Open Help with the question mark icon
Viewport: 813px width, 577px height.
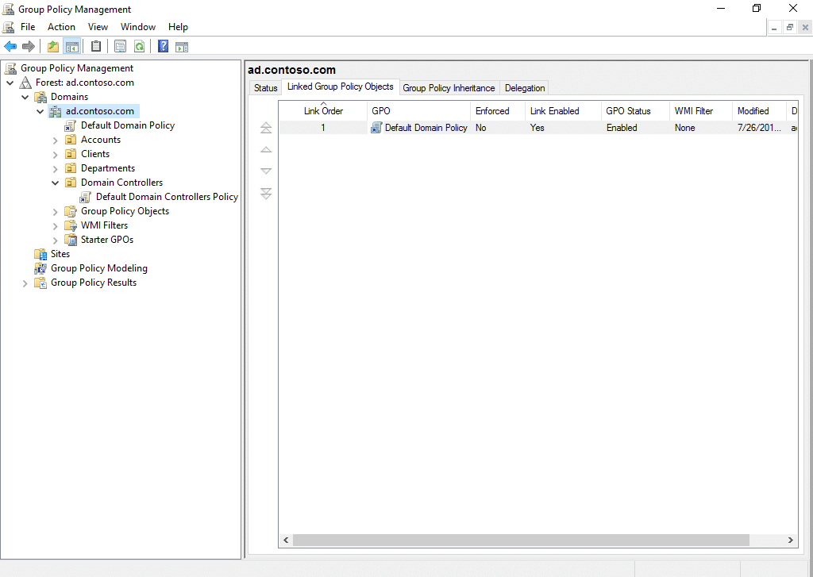(163, 47)
